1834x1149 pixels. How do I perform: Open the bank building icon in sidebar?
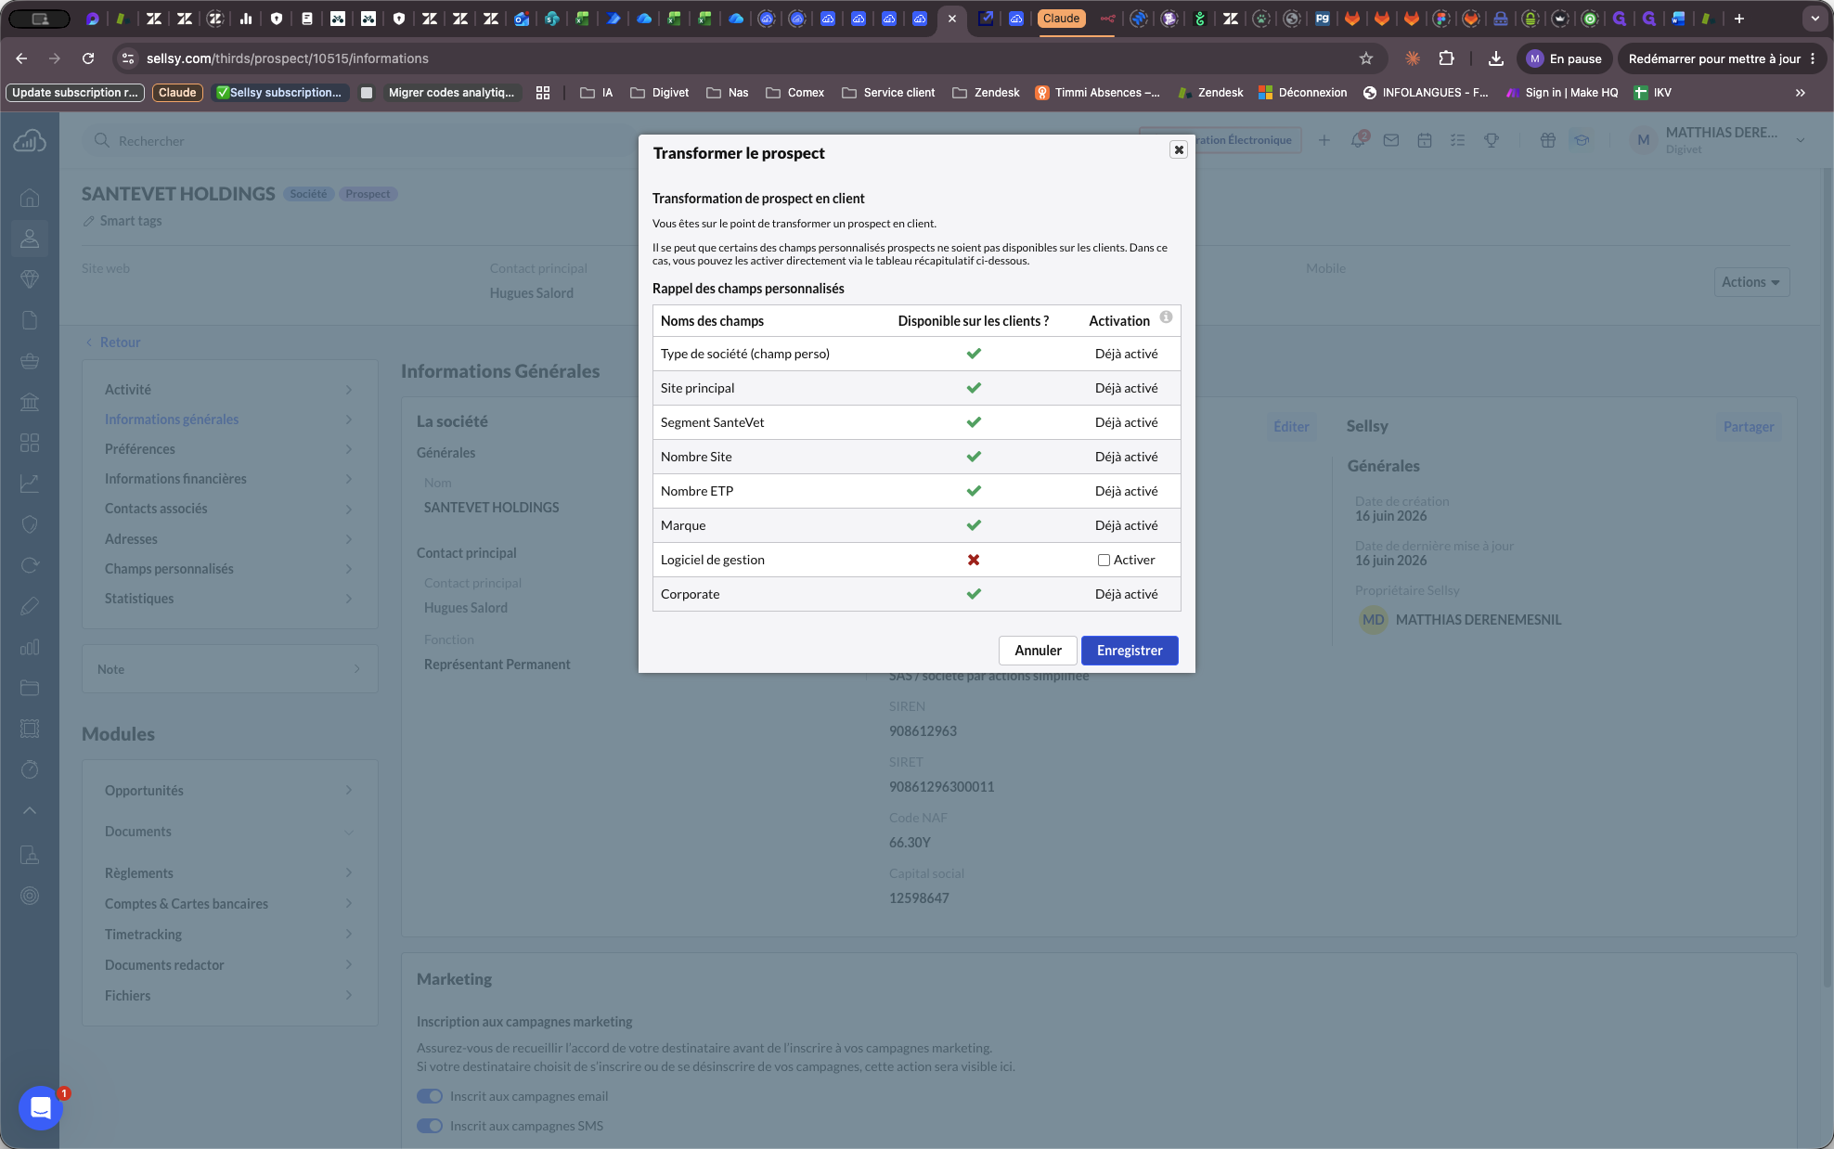click(30, 402)
